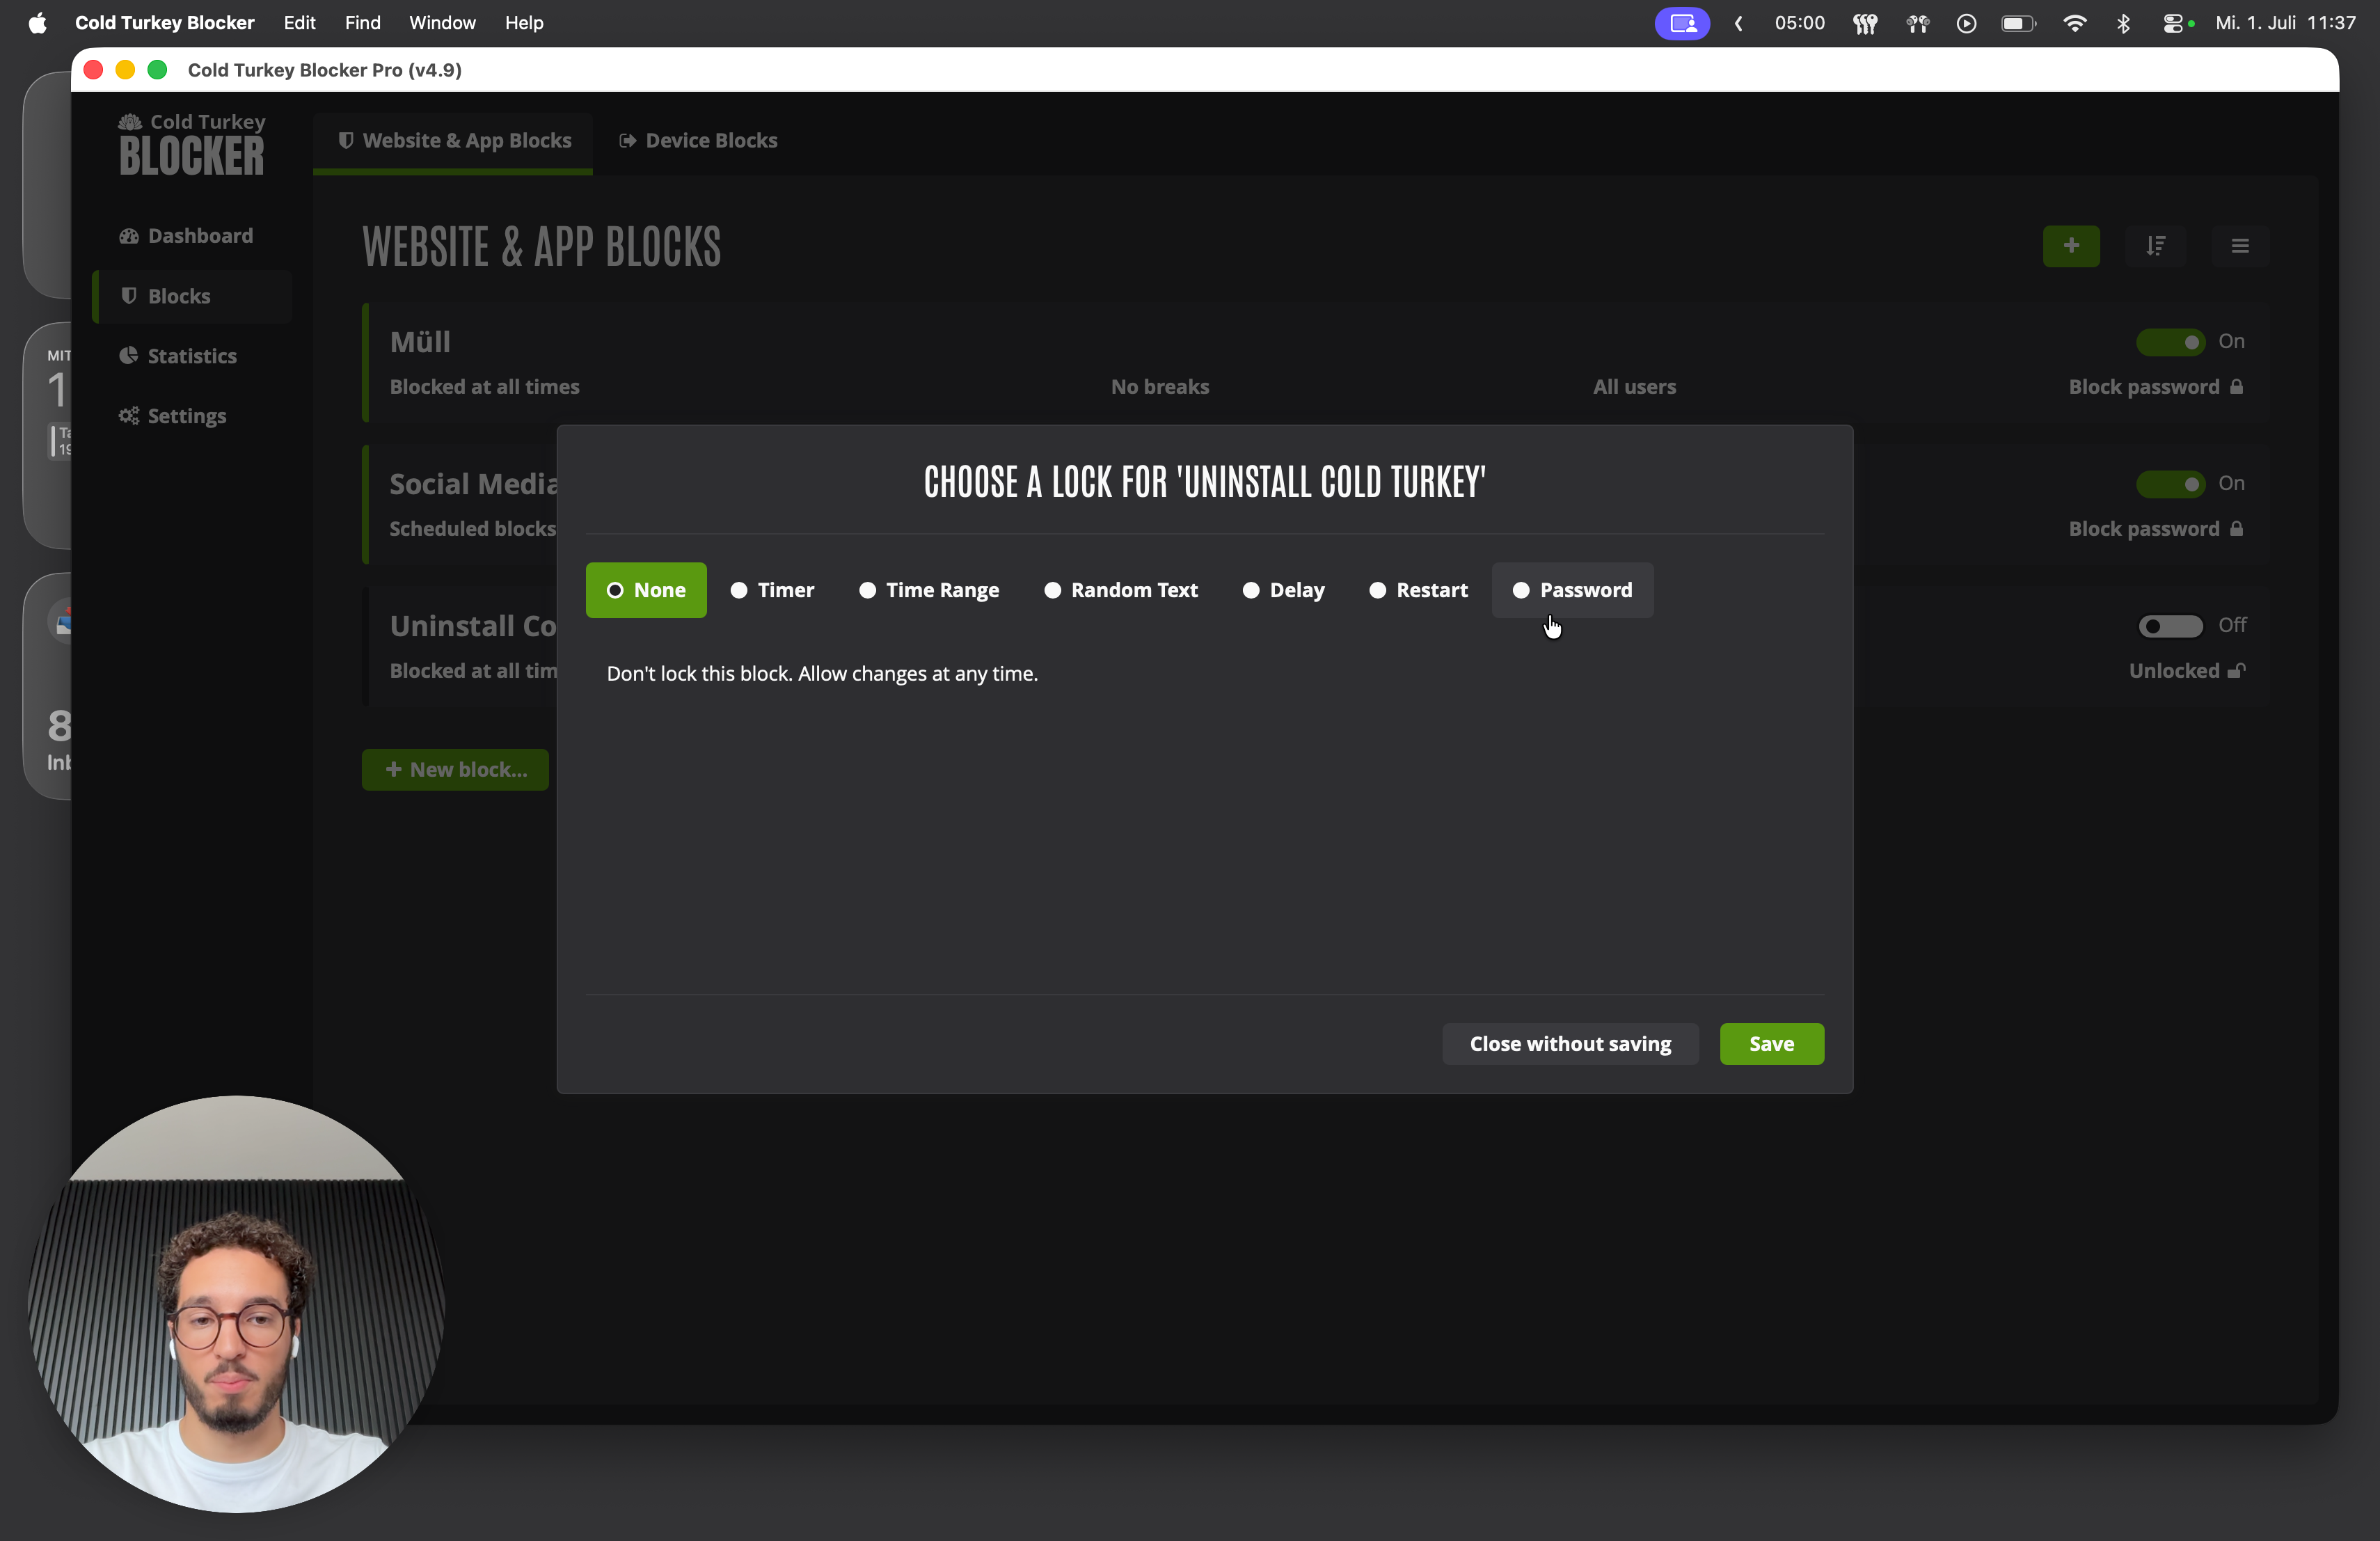This screenshot has height=1541, width=2380.
Task: Open the Help menu
Action: (524, 23)
